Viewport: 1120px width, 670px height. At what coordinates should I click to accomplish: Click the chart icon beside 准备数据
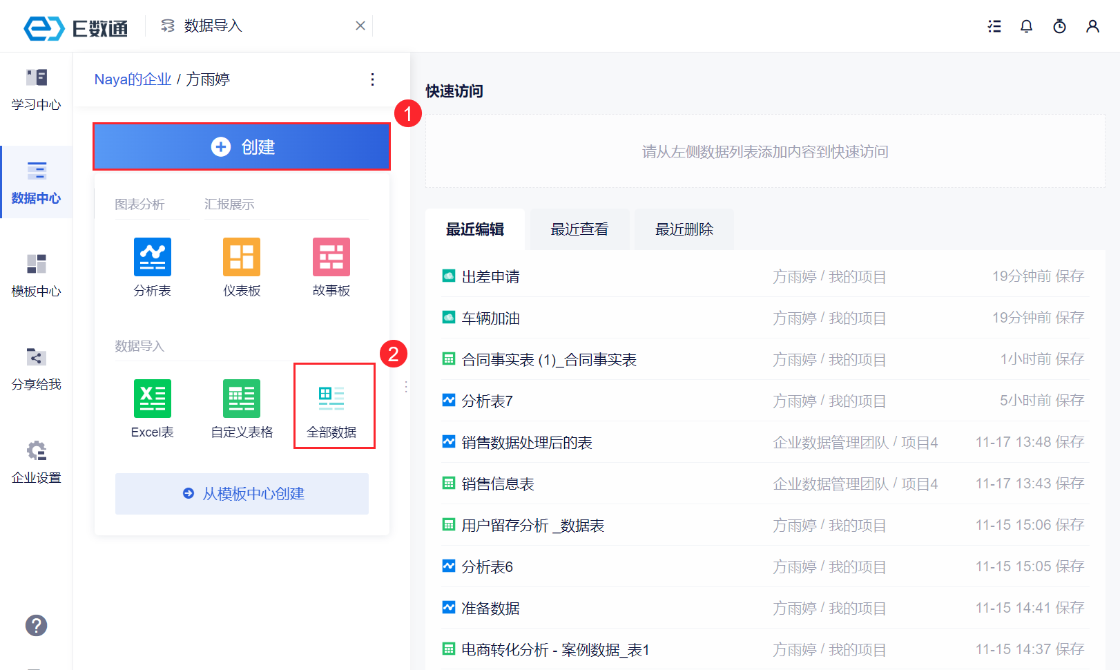[x=449, y=607]
